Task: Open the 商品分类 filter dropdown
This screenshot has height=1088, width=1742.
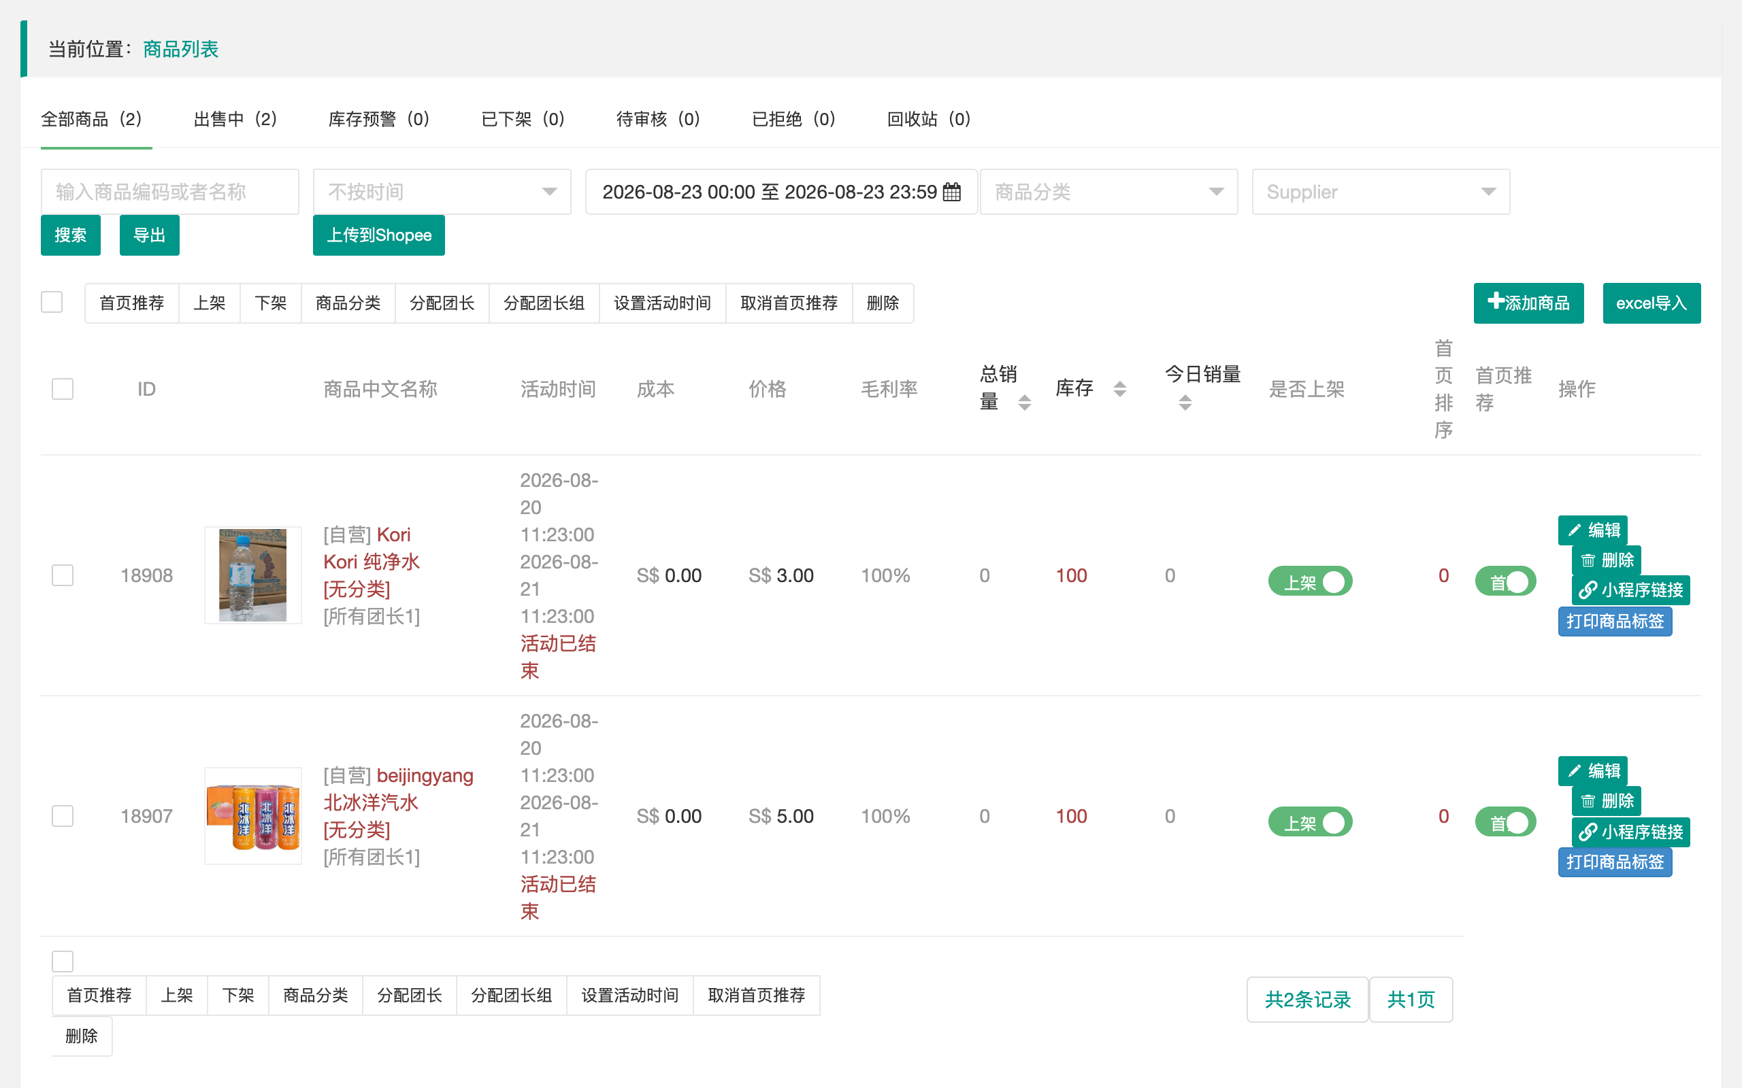Action: coord(1108,192)
